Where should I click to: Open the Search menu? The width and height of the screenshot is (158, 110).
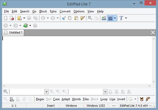tap(25, 11)
